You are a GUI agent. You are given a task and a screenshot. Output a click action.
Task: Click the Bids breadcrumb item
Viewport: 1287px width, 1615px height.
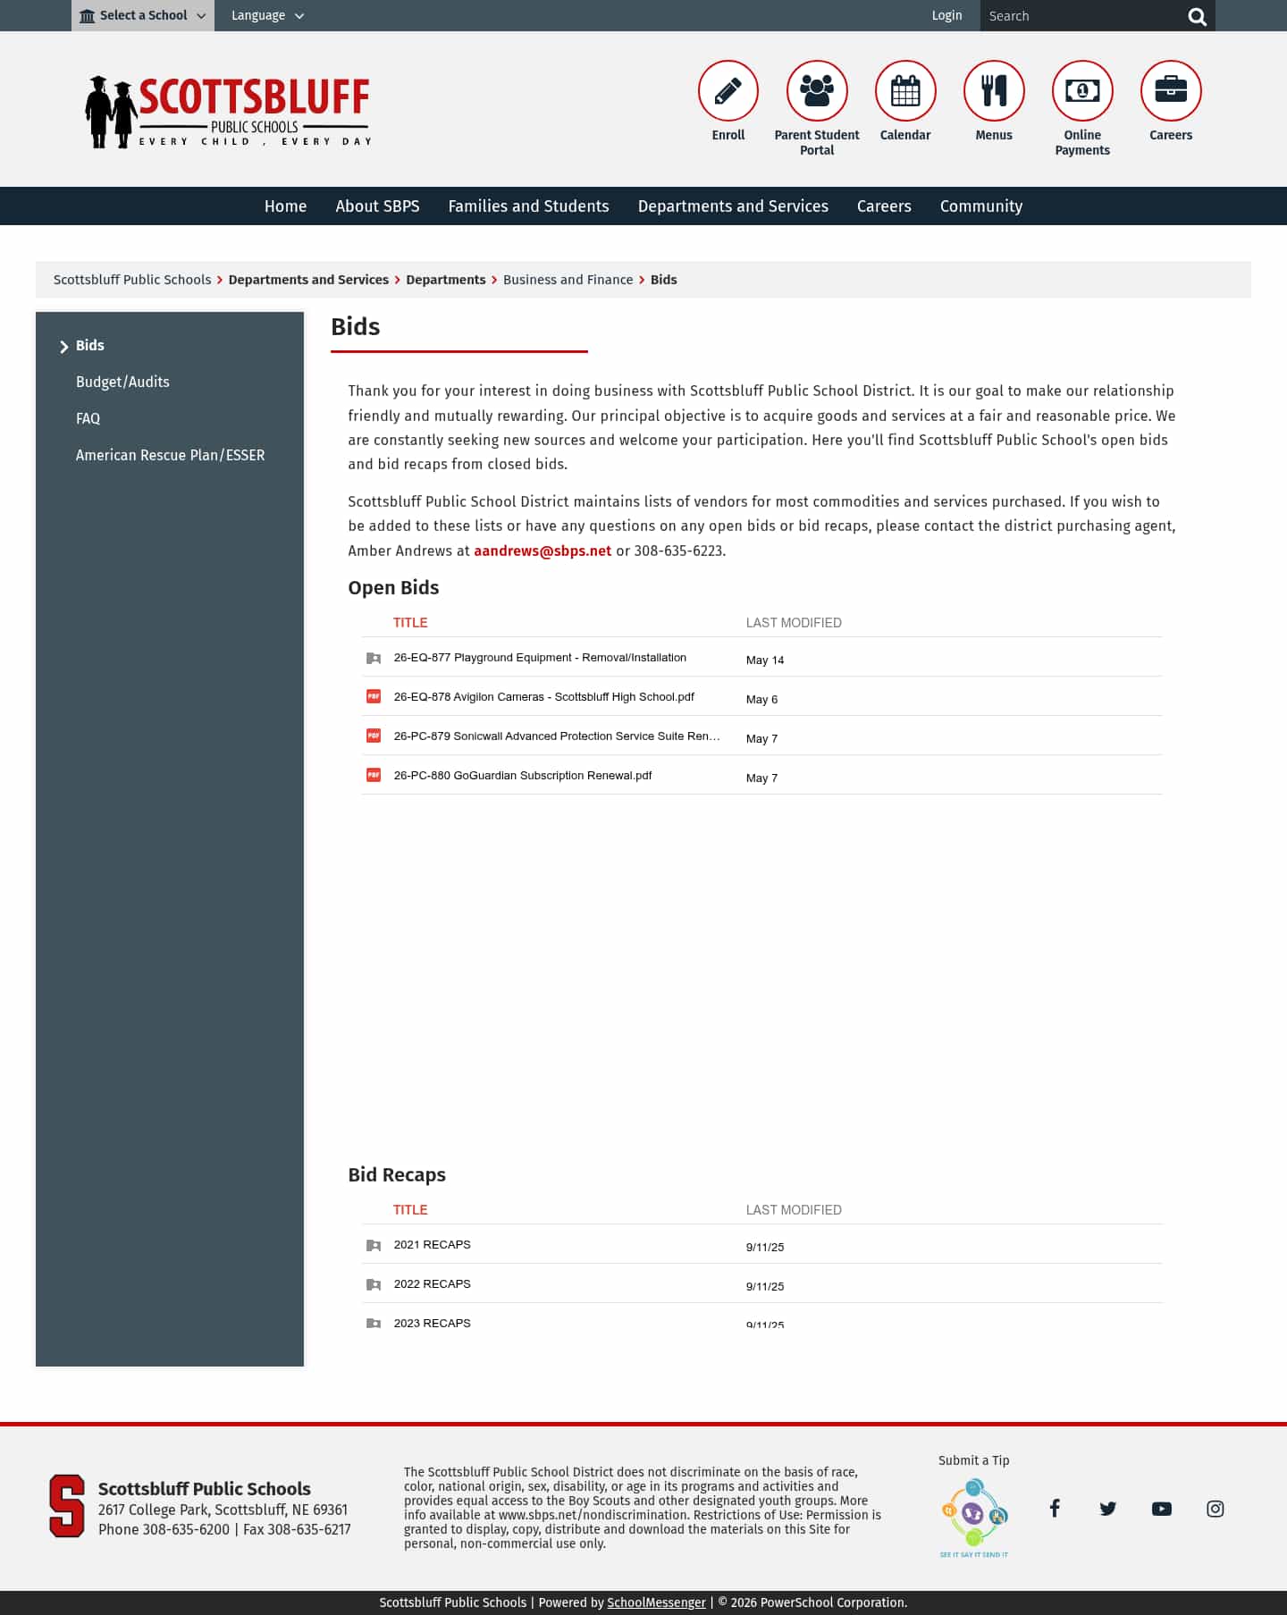pos(663,280)
